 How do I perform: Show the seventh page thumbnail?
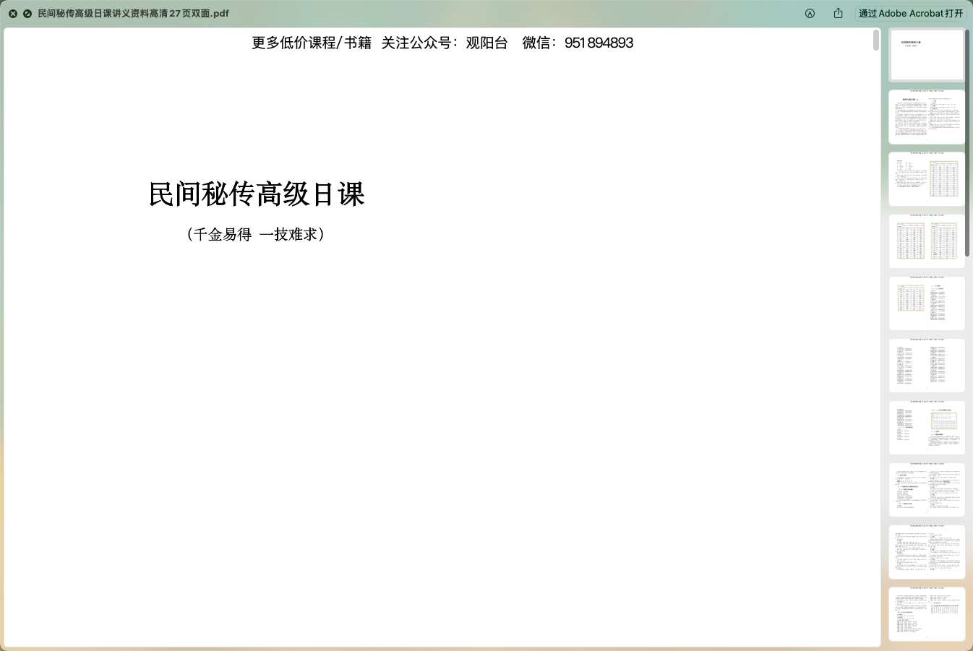coord(926,428)
